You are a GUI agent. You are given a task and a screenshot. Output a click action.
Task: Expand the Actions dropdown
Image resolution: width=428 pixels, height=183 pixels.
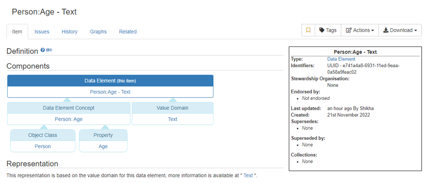[360, 30]
